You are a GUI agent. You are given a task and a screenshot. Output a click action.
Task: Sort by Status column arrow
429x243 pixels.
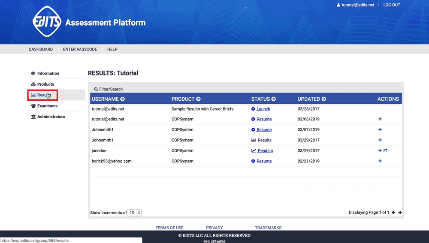click(274, 99)
